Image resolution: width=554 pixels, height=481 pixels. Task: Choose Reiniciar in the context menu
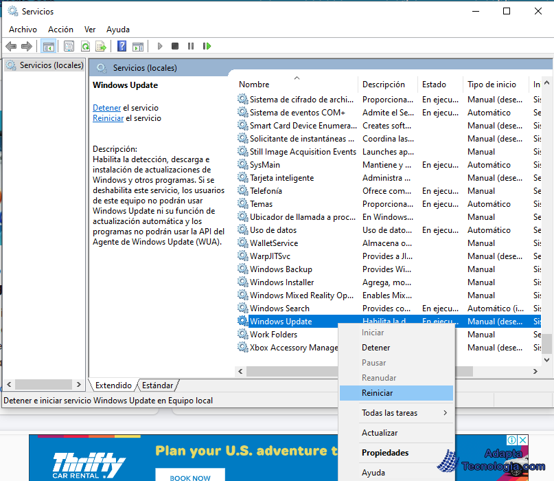point(396,393)
